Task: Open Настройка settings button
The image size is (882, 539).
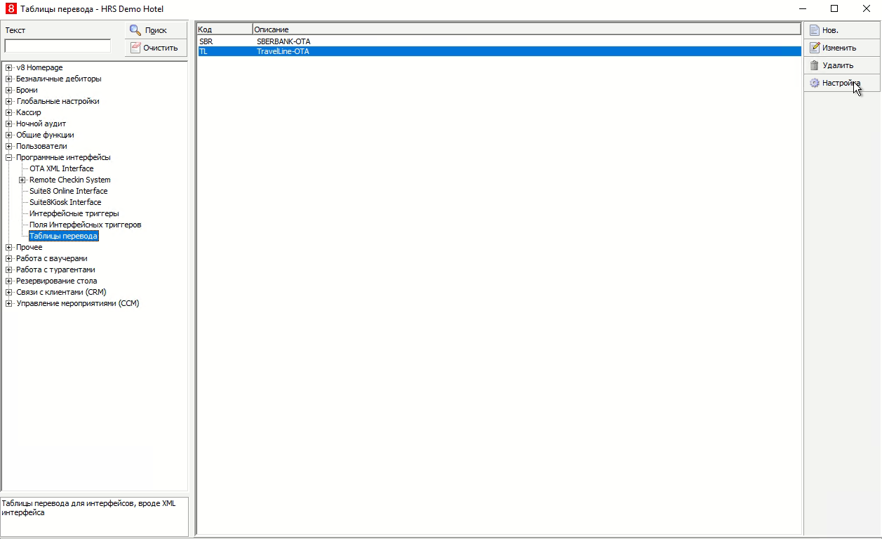Action: (x=842, y=83)
